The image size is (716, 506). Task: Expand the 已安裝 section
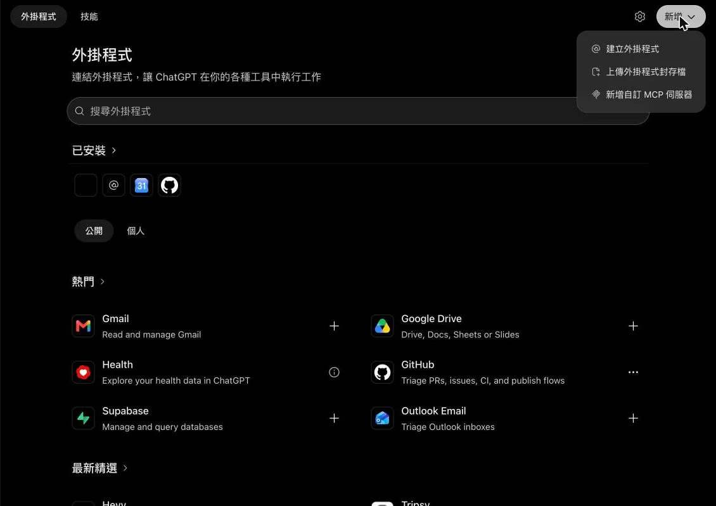pos(94,150)
